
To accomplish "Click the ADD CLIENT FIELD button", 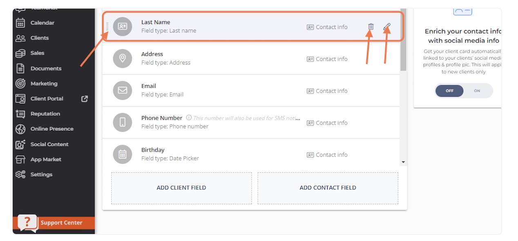I will pos(181,188).
